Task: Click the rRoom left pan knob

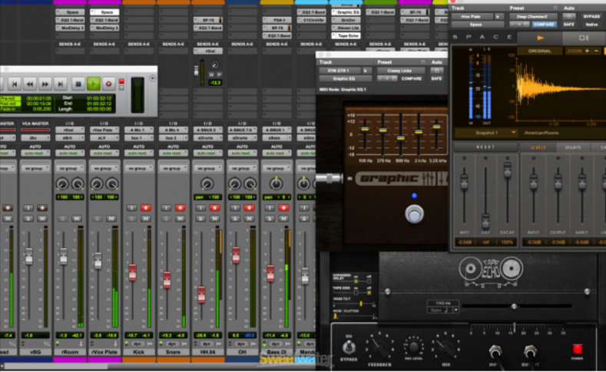Action: 62,183
